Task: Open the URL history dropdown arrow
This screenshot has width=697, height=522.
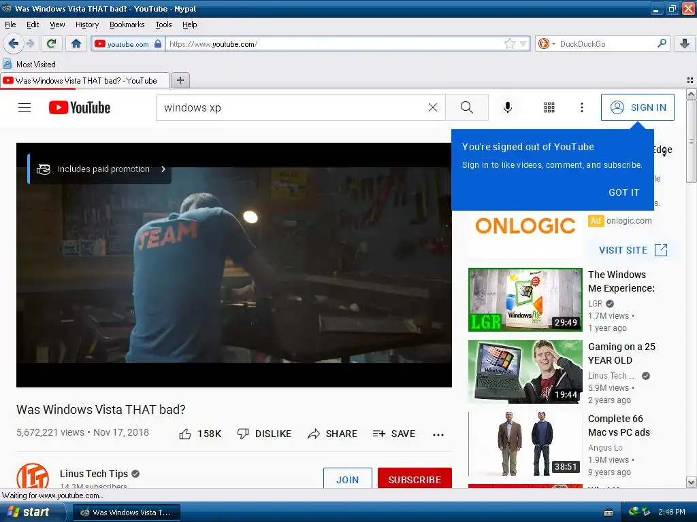Action: (x=523, y=43)
